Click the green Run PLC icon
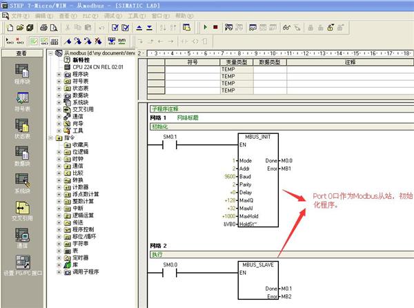This screenshot has height=308, width=414. coord(206,27)
